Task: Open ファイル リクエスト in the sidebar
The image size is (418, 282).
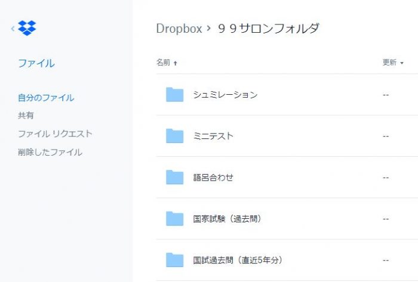Action: pos(55,134)
